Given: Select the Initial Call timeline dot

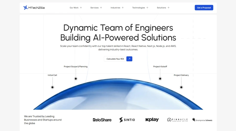Looking at the screenshot, I should click(x=52, y=87).
